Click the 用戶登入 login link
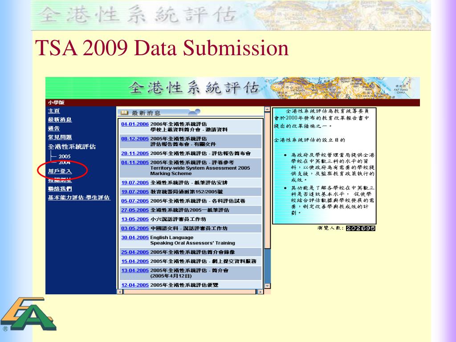The height and width of the screenshot is (342, 456). pyautogui.click(x=60, y=171)
